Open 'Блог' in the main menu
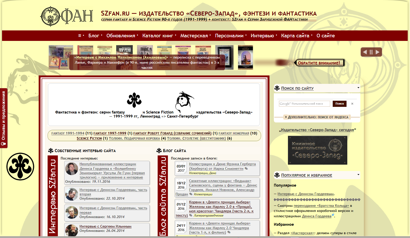The height and width of the screenshot is (238, 410). pos(94,36)
